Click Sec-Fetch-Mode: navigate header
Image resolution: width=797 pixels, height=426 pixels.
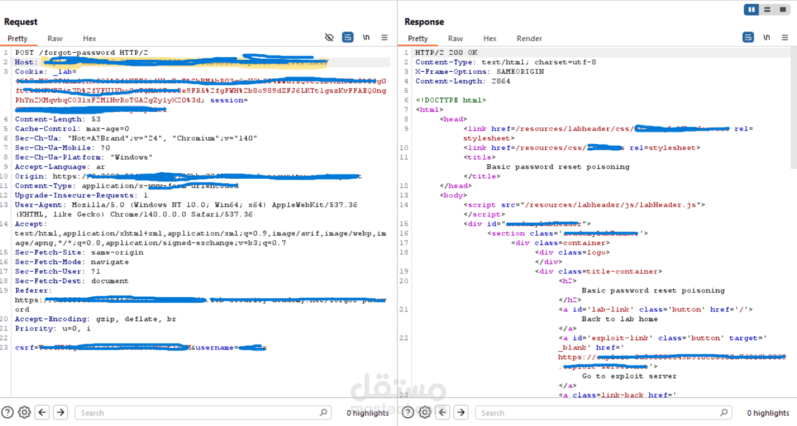point(72,262)
